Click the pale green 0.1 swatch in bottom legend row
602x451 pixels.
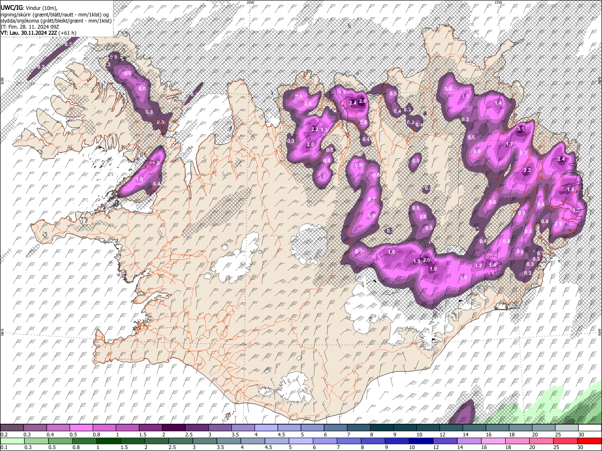coord(12,441)
